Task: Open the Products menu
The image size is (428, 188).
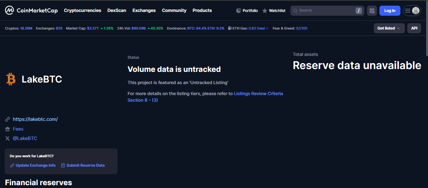Action: pos(202,10)
